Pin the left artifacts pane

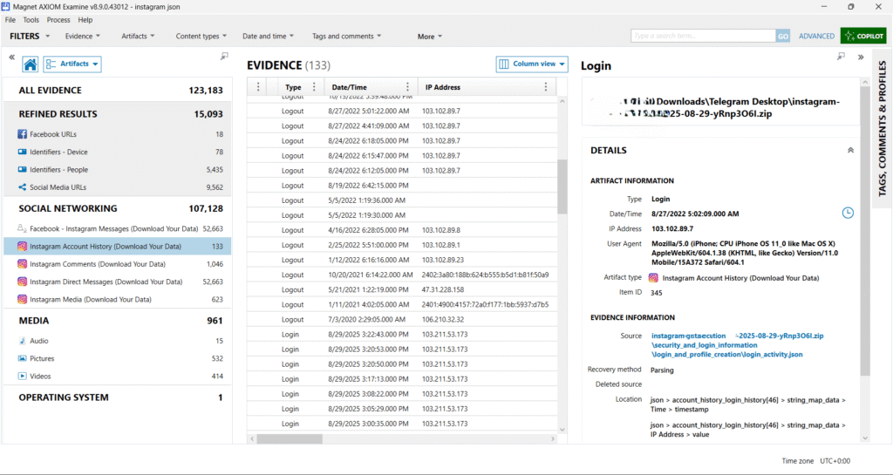pos(224,56)
